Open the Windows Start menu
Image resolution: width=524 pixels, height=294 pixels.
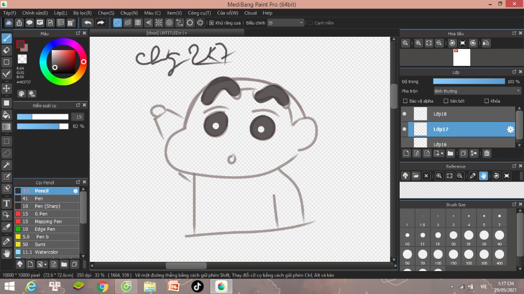point(9,286)
